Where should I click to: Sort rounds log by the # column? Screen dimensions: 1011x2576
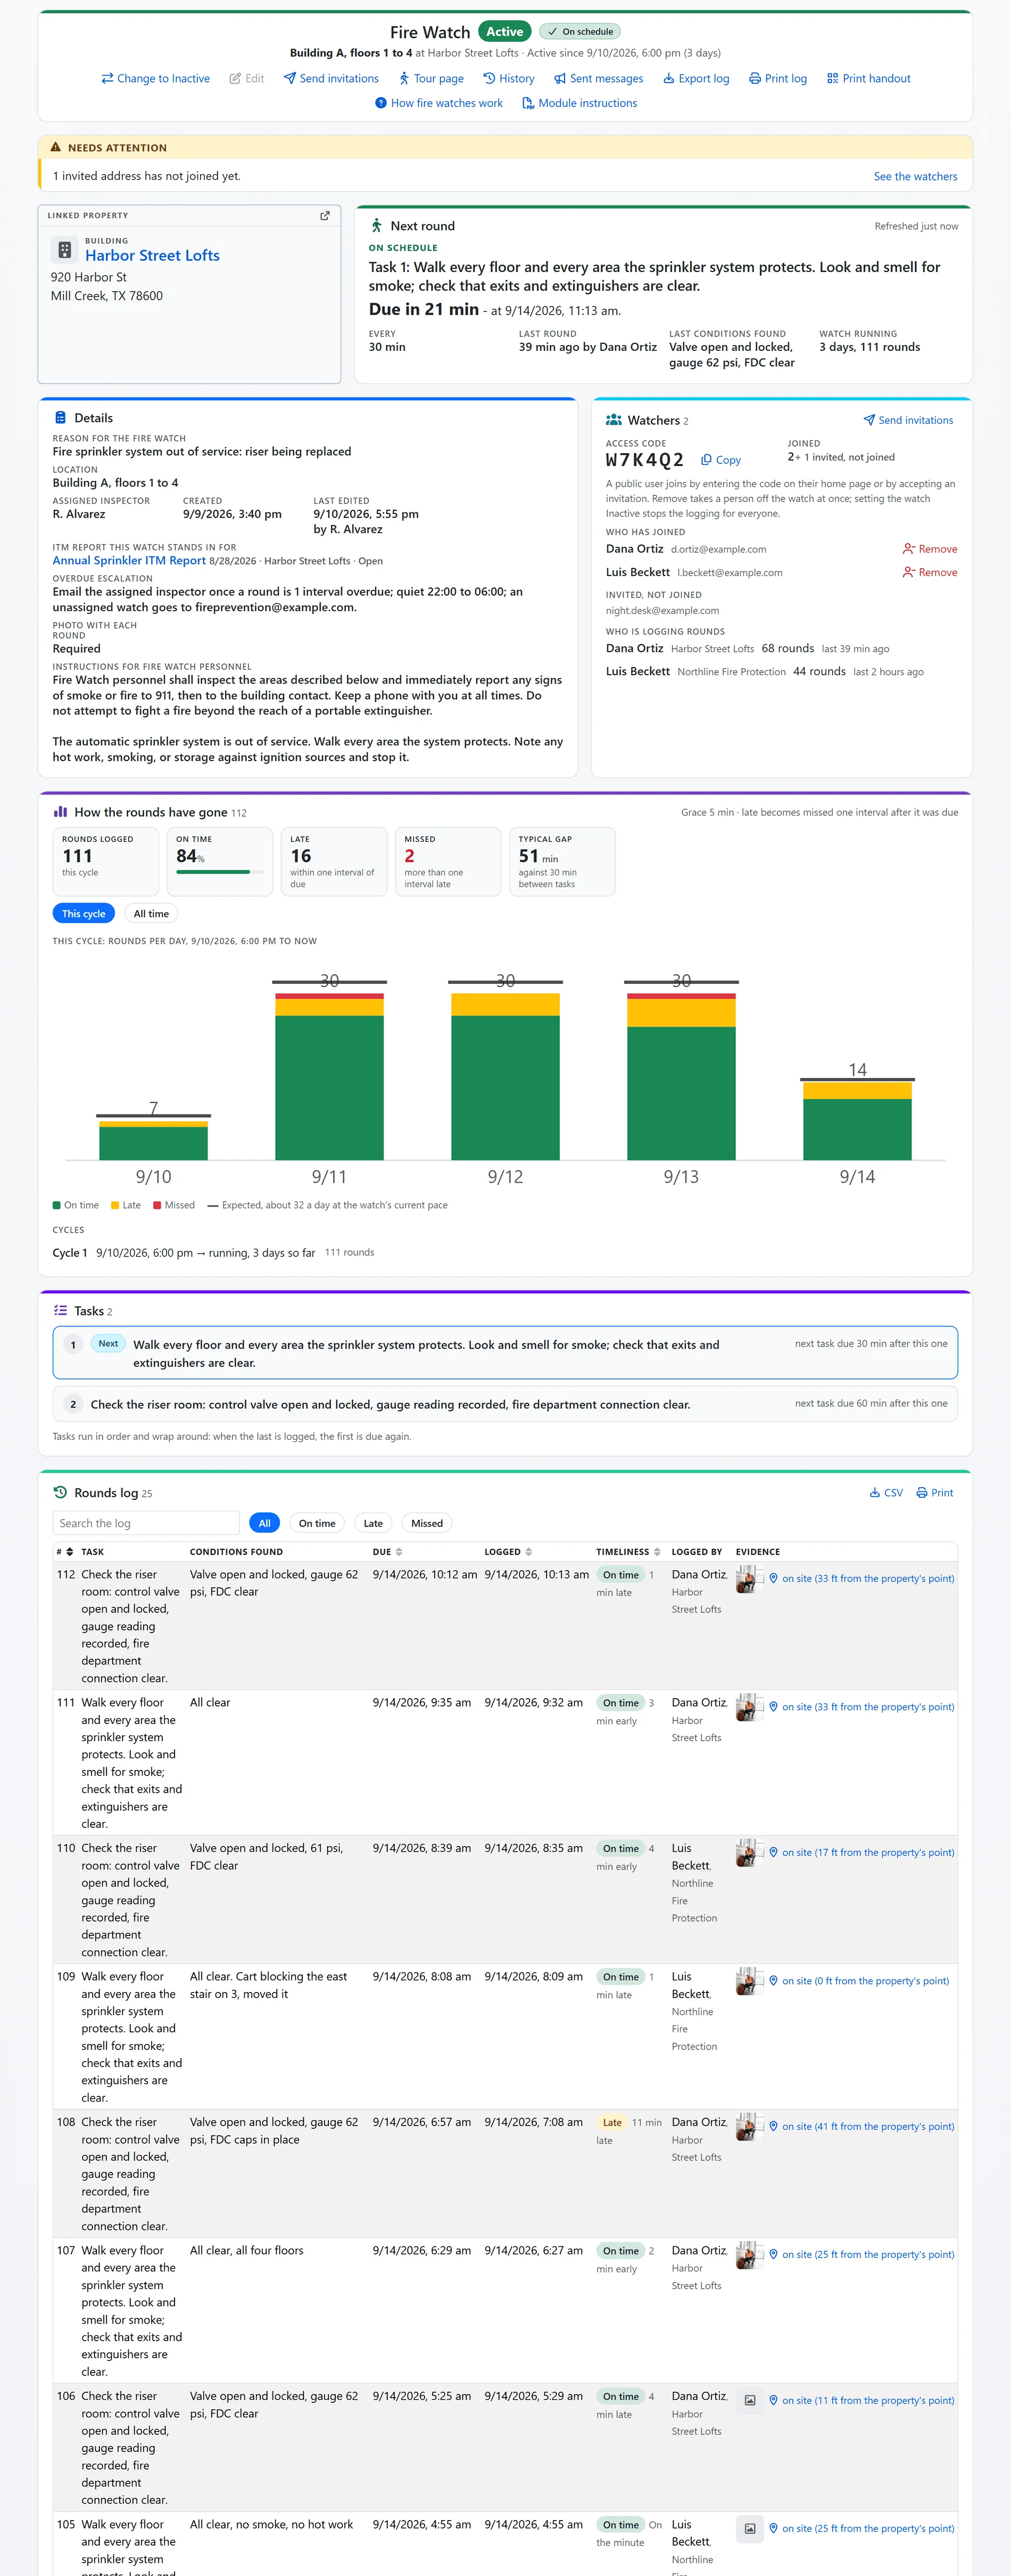[65, 1552]
